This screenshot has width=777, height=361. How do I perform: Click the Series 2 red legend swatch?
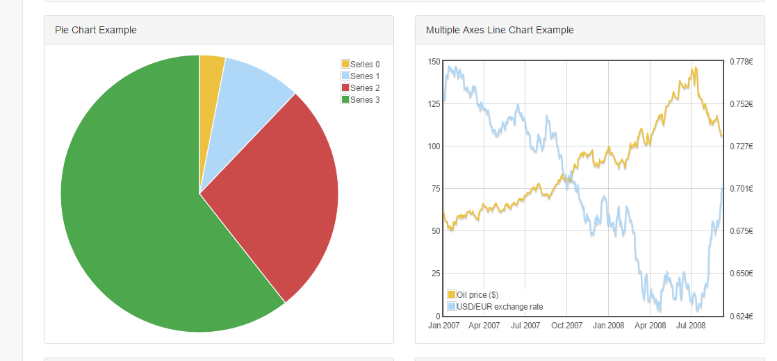[345, 87]
